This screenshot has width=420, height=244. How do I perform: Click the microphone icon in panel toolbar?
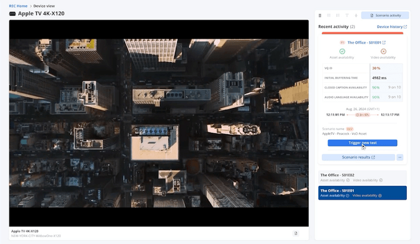pyautogui.click(x=356, y=16)
